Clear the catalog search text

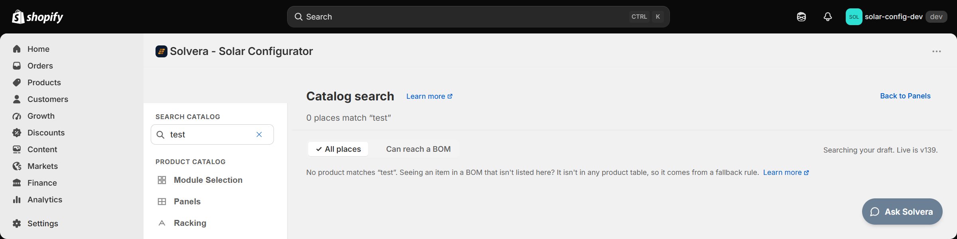pyautogui.click(x=259, y=135)
